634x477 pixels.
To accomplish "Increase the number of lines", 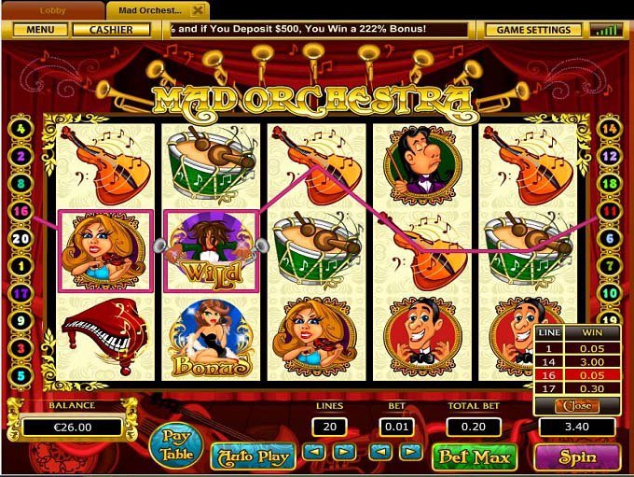I will 344,452.
